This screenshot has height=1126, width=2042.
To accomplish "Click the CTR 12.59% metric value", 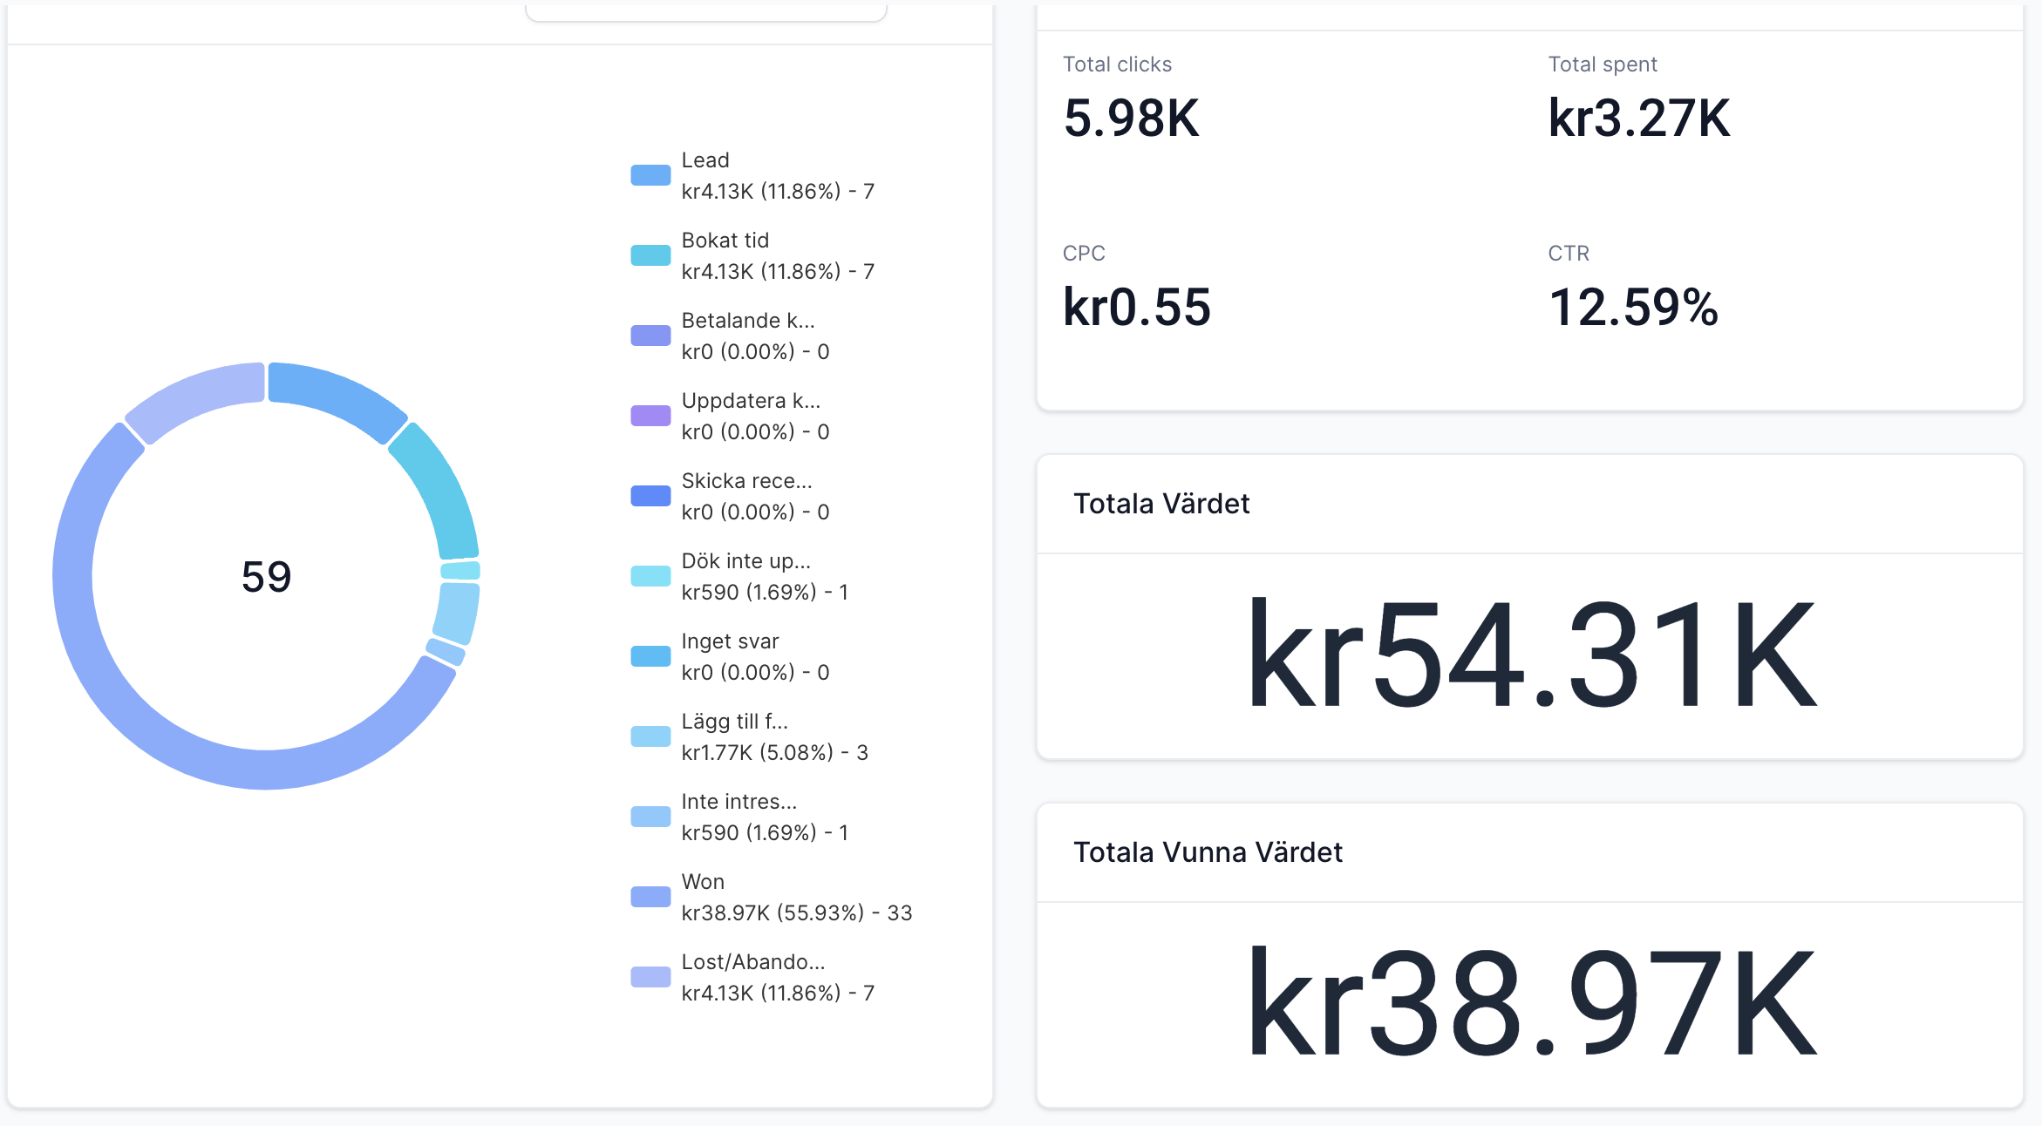I will tap(1632, 308).
